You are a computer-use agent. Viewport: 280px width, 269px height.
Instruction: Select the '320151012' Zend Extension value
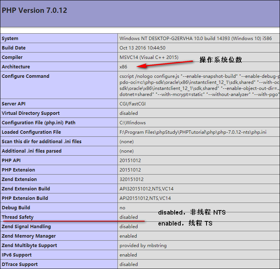click(131, 179)
